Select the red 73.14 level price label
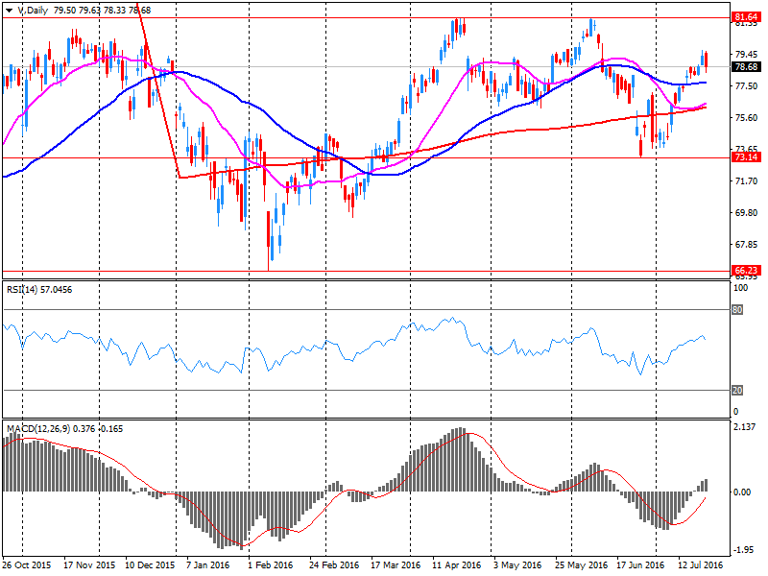 (747, 157)
